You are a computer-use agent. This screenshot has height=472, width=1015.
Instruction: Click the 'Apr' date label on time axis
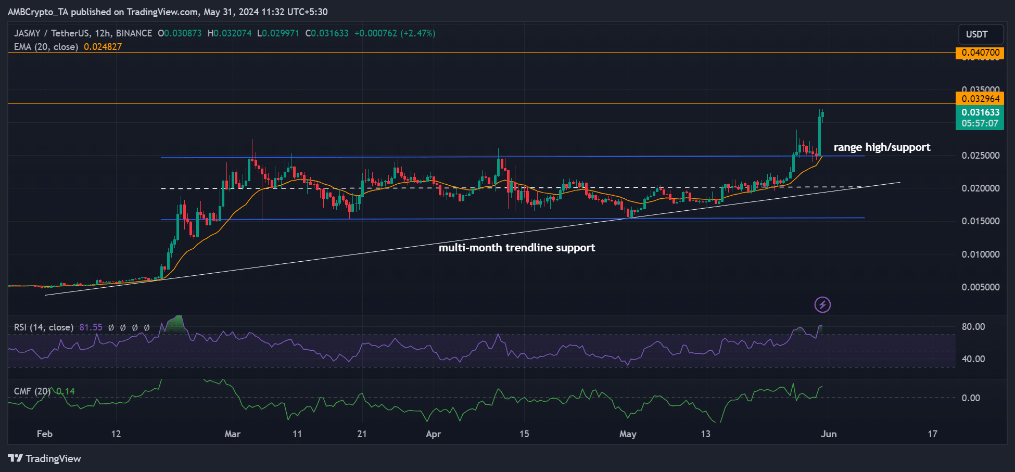coord(433,434)
